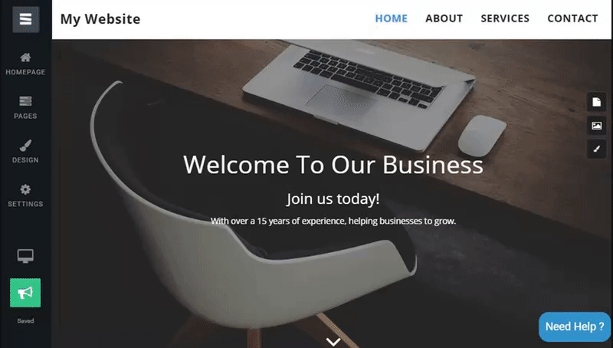Switch to desktop preview monitor icon

coord(25,256)
